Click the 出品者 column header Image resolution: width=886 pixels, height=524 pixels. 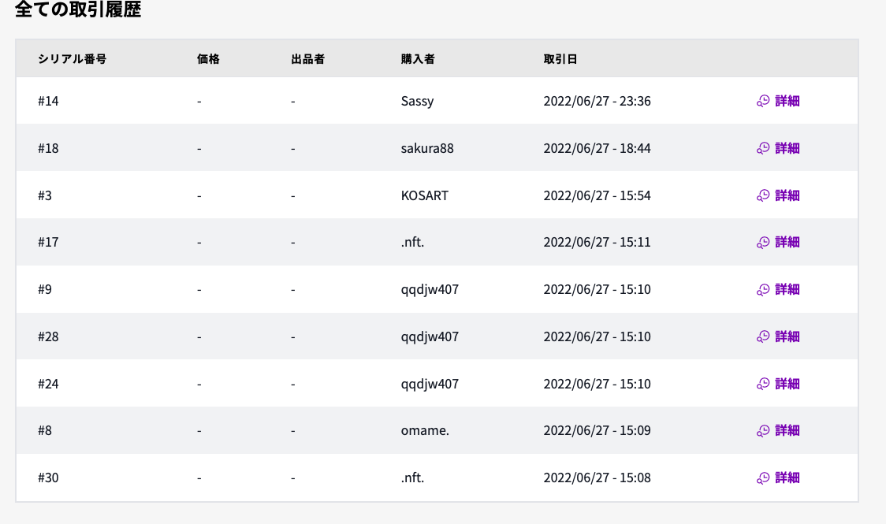[x=308, y=59]
